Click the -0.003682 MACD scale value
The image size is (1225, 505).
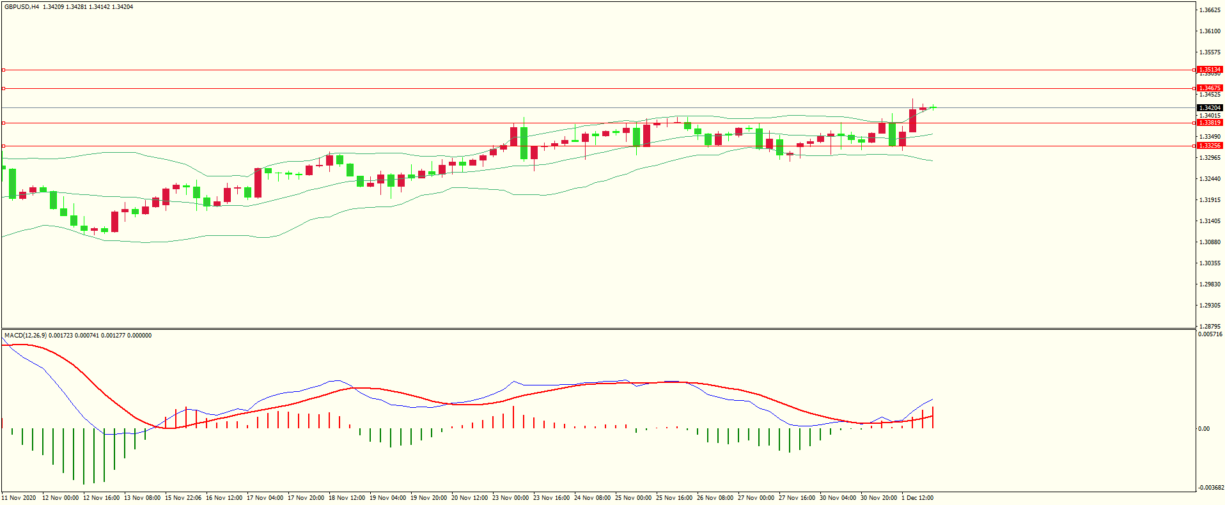1210,488
